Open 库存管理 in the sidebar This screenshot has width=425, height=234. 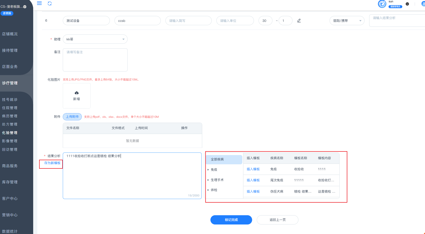click(x=10, y=182)
